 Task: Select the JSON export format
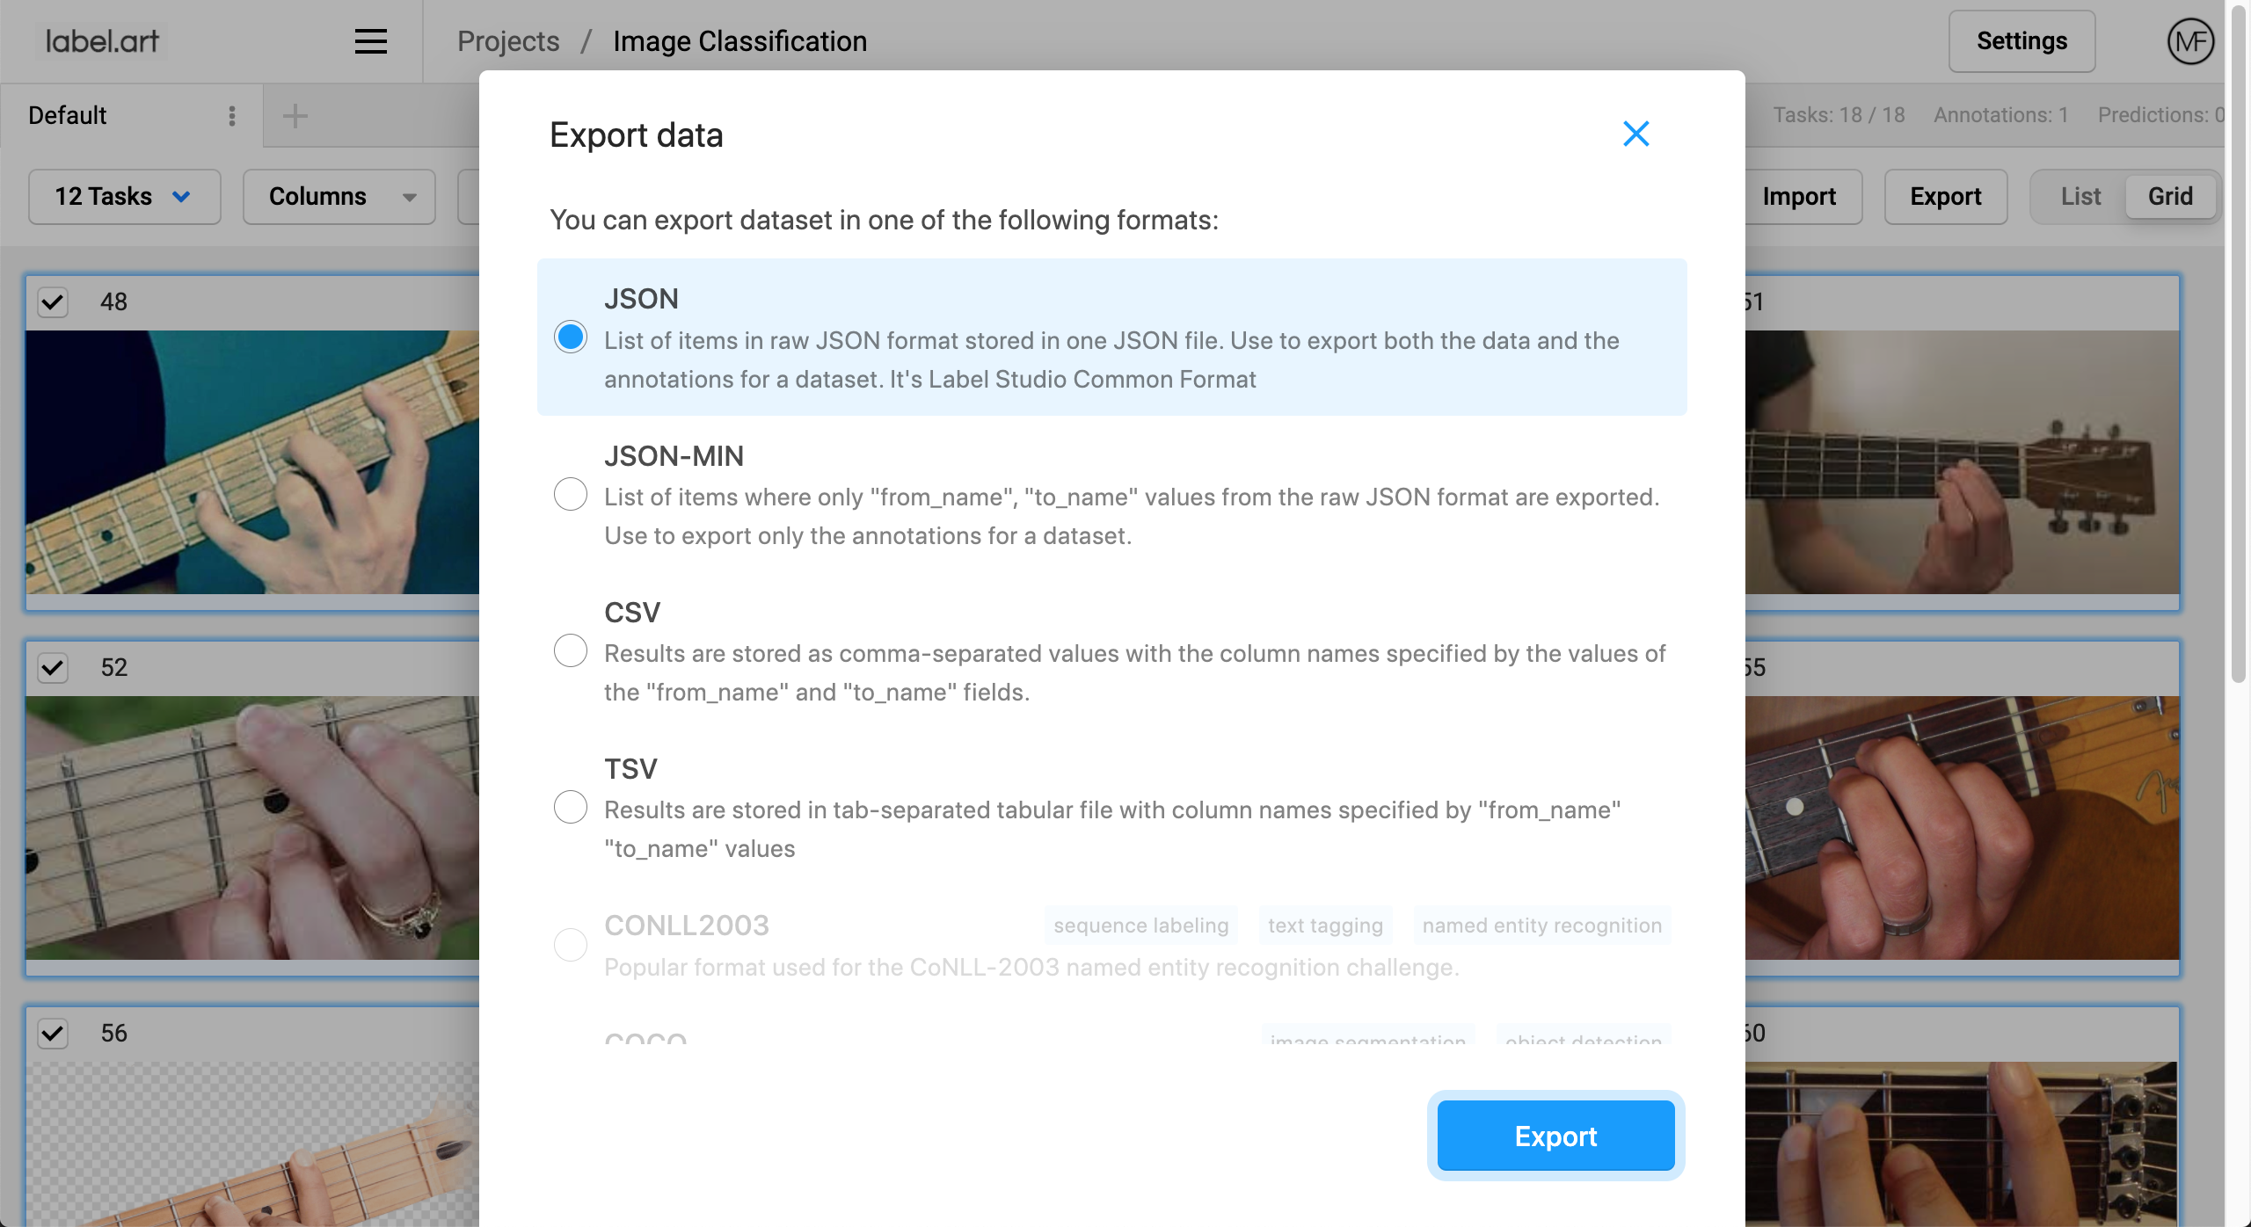tap(571, 338)
